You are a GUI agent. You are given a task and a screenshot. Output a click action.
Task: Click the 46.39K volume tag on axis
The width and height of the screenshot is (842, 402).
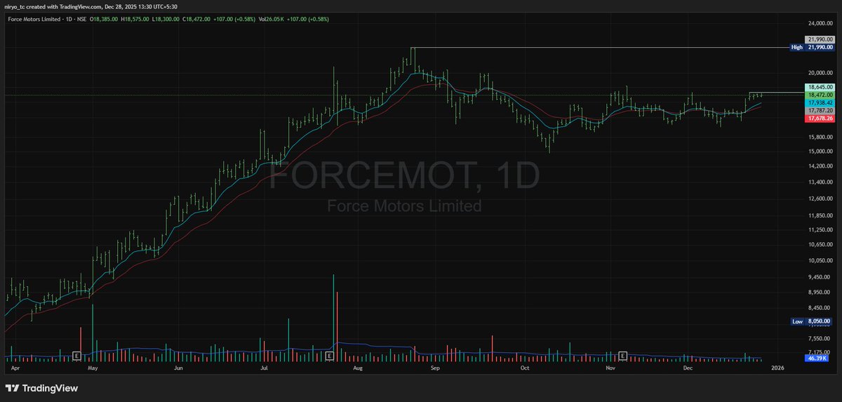(818, 358)
